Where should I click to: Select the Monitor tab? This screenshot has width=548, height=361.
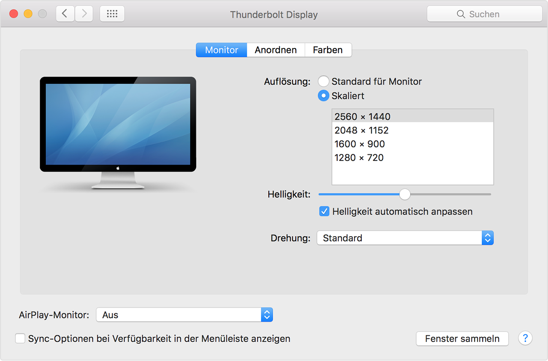[221, 50]
